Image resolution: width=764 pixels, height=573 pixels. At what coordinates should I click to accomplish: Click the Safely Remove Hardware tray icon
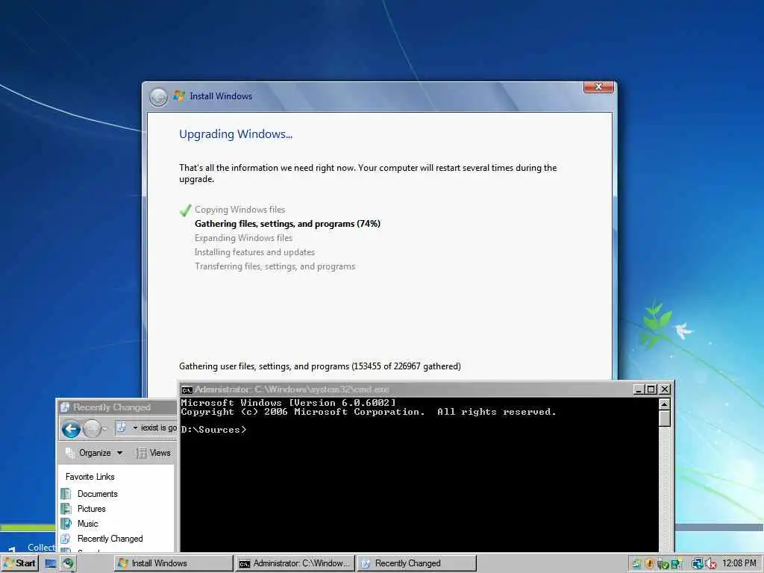point(663,565)
